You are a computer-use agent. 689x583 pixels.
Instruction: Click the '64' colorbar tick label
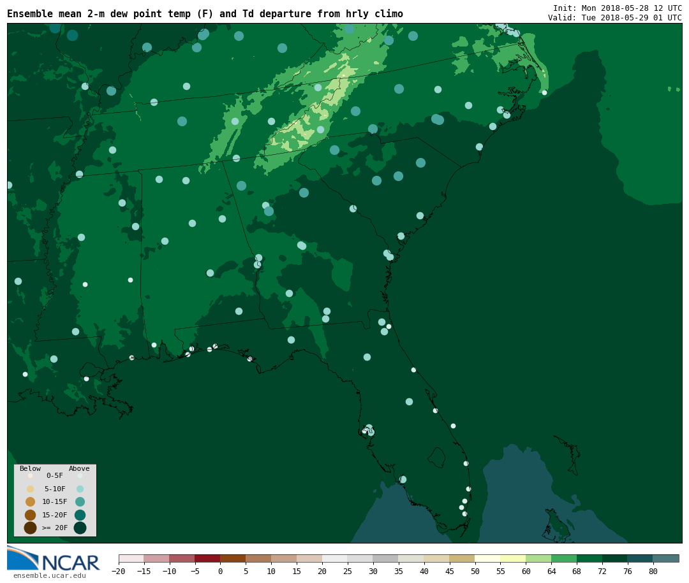(x=551, y=571)
